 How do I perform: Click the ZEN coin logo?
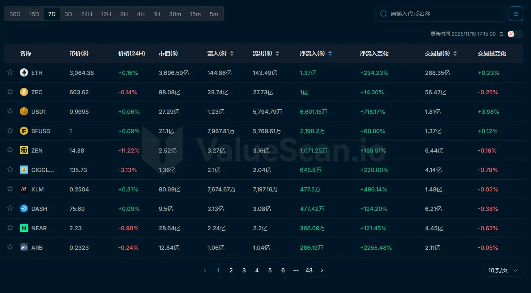pyautogui.click(x=24, y=151)
